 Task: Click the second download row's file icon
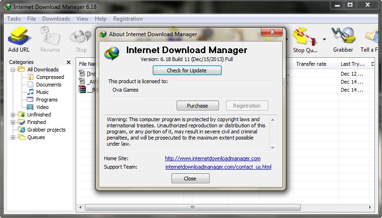pos(82,81)
